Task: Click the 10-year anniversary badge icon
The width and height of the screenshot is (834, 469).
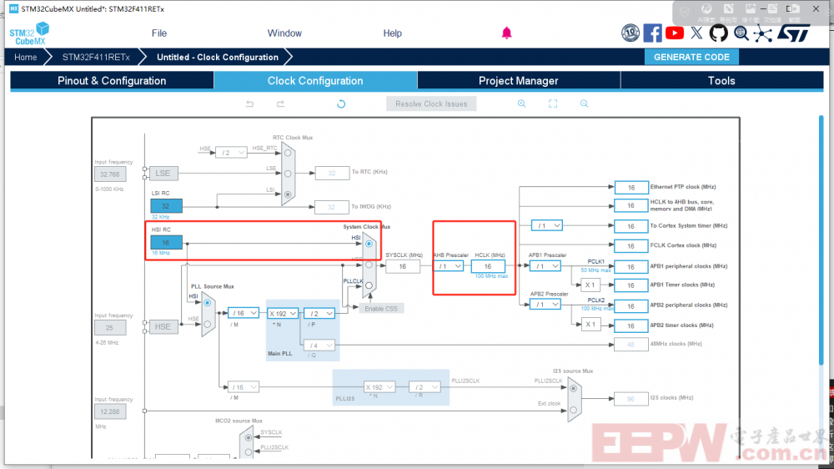Action: pyautogui.click(x=631, y=33)
